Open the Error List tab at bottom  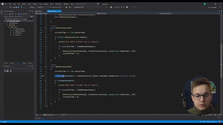click(x=38, y=118)
